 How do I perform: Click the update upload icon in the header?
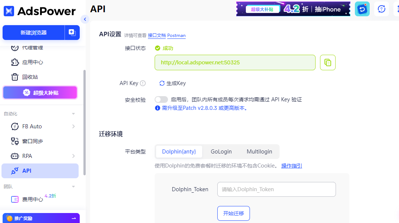click(x=382, y=9)
